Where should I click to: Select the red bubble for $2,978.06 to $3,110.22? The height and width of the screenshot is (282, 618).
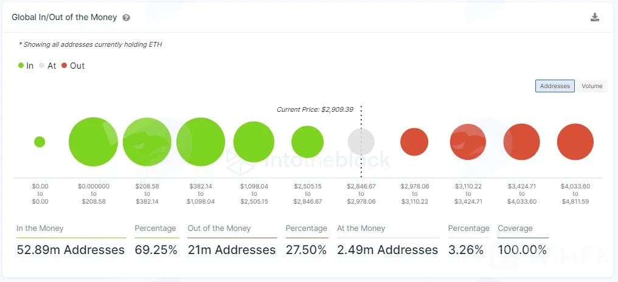point(414,142)
